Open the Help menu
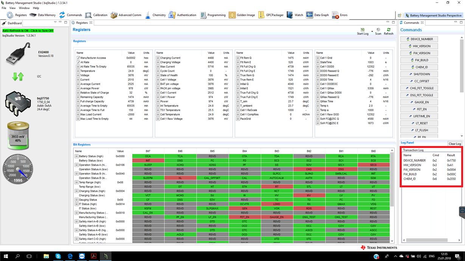 coord(36,8)
